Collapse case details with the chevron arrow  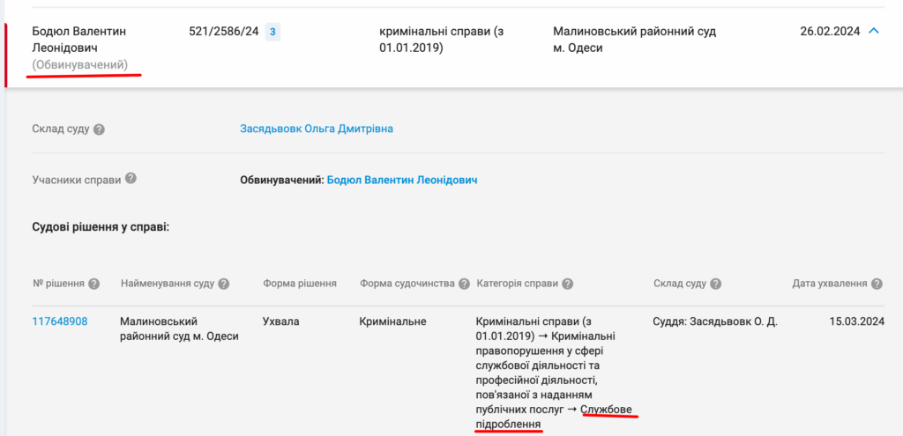(x=874, y=32)
